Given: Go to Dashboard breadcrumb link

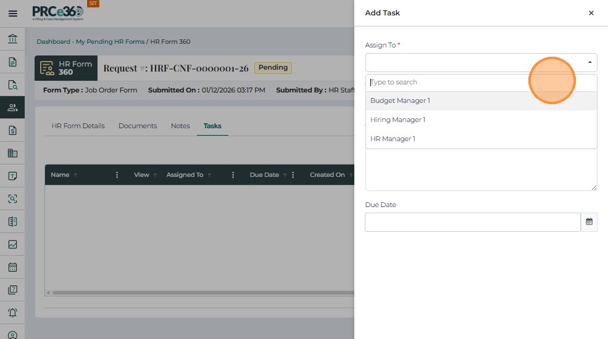Looking at the screenshot, I should point(54,41).
